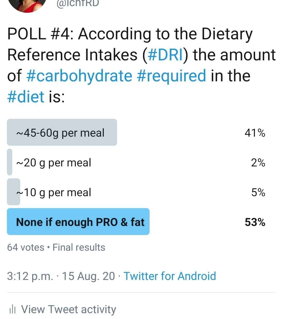Open the #DRI hashtag
This screenshot has height=319, width=285.
(164, 55)
